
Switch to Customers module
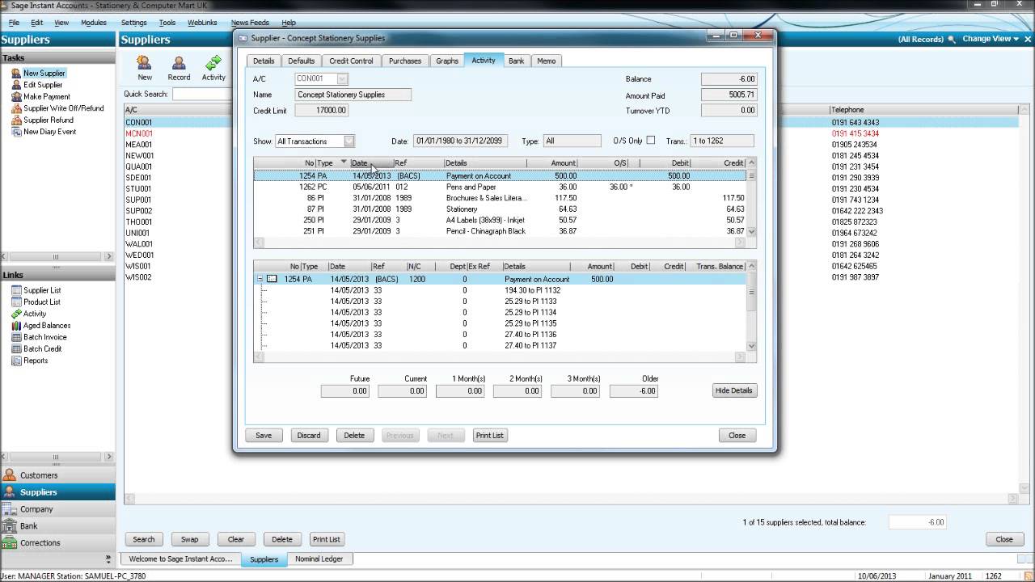click(x=57, y=475)
